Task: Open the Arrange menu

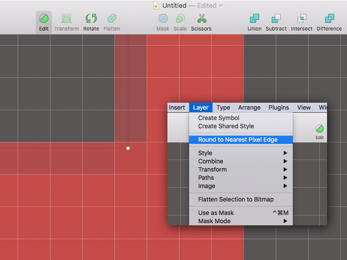Action: tap(249, 107)
